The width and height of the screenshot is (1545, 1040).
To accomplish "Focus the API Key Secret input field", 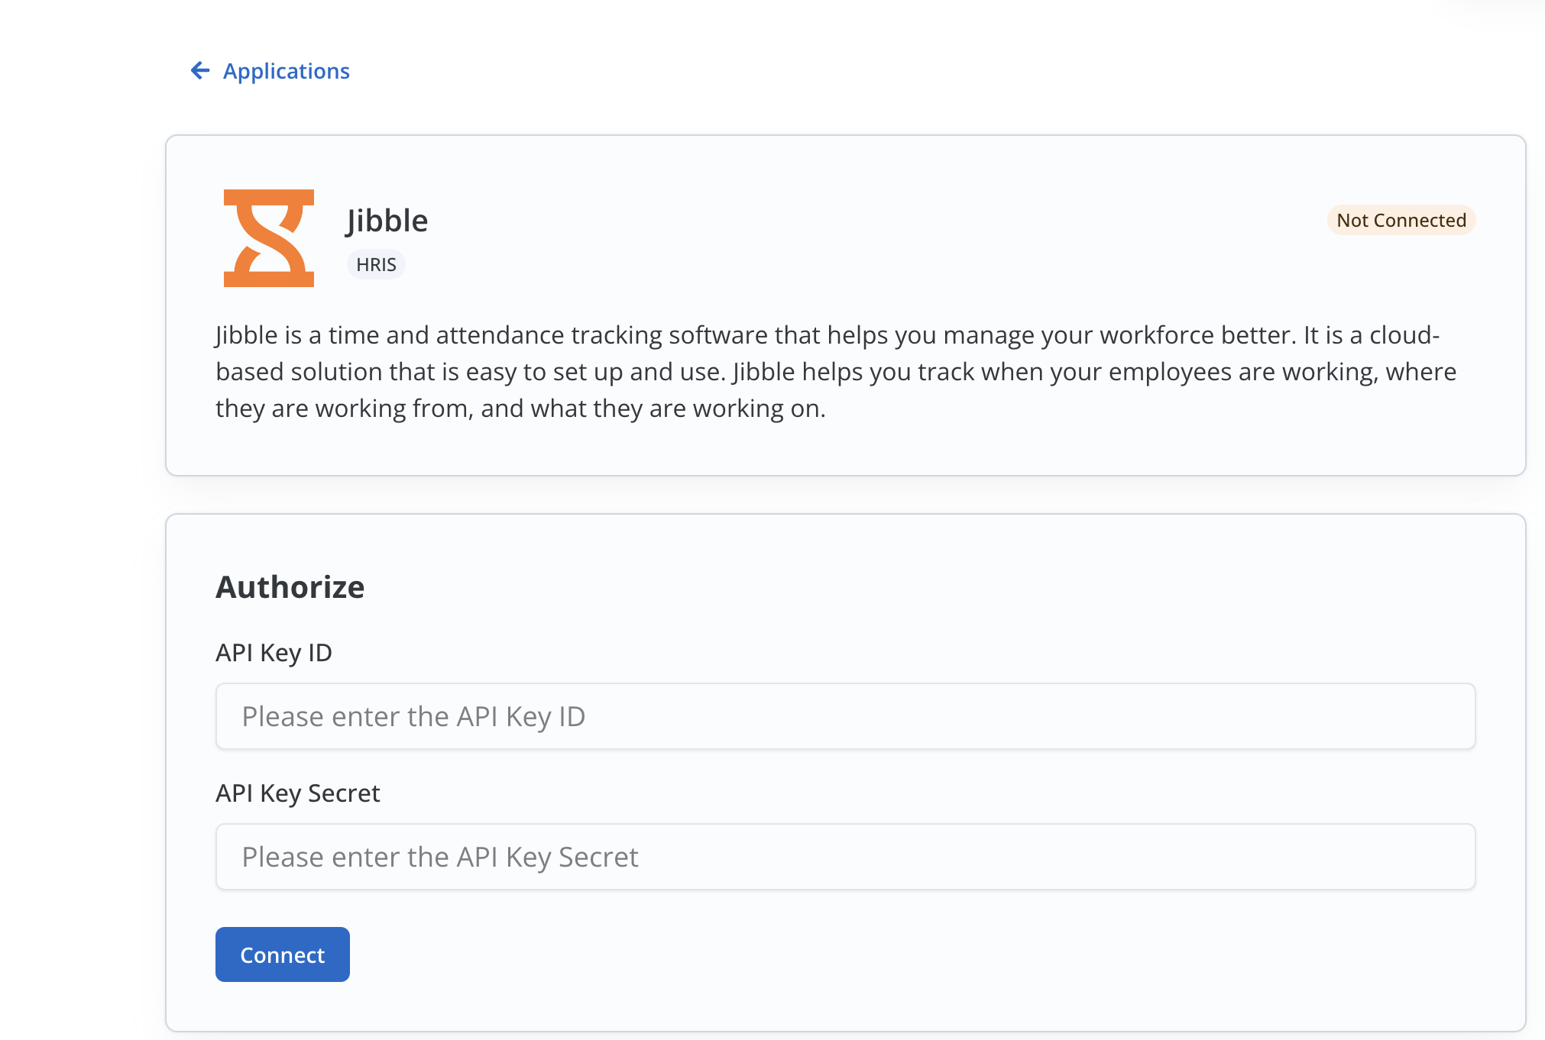I will click(844, 857).
